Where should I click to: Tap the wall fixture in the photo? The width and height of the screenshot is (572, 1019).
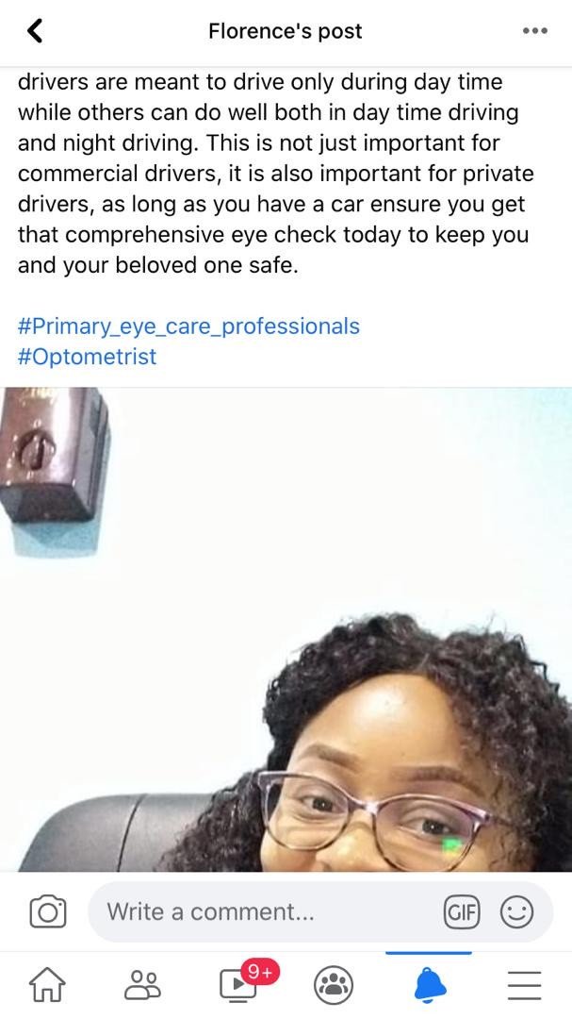(x=55, y=472)
